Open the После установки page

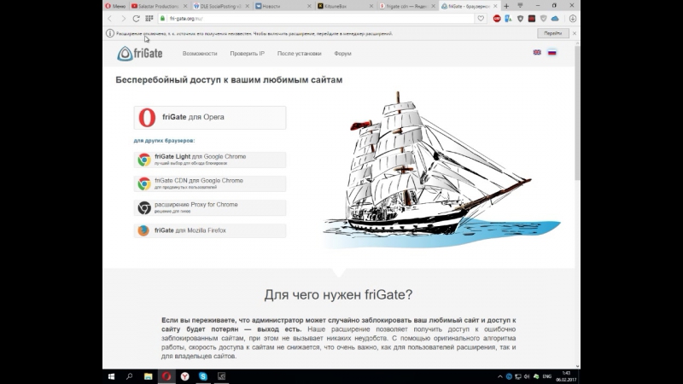(x=300, y=54)
